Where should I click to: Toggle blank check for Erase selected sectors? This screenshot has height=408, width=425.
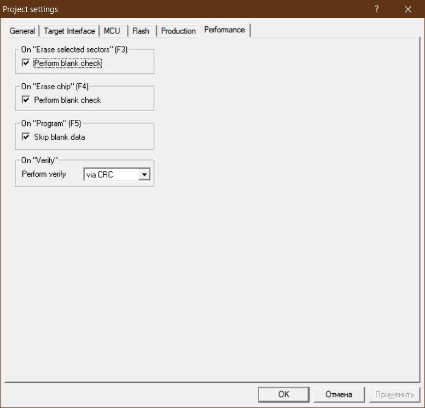26,63
